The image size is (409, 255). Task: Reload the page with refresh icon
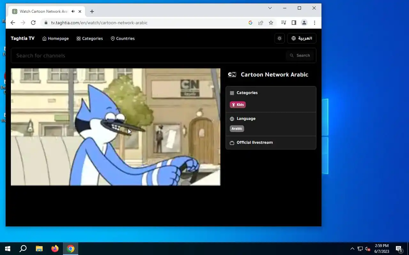tap(33, 23)
